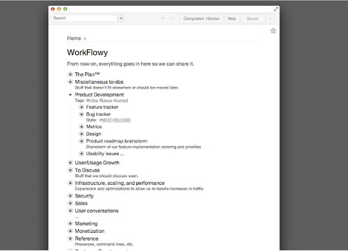Expand The Plan™ bullet
This screenshot has width=348, height=251.
tap(70, 74)
